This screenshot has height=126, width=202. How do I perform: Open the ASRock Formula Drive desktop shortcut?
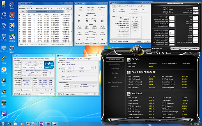pyautogui.click(x=4, y=82)
